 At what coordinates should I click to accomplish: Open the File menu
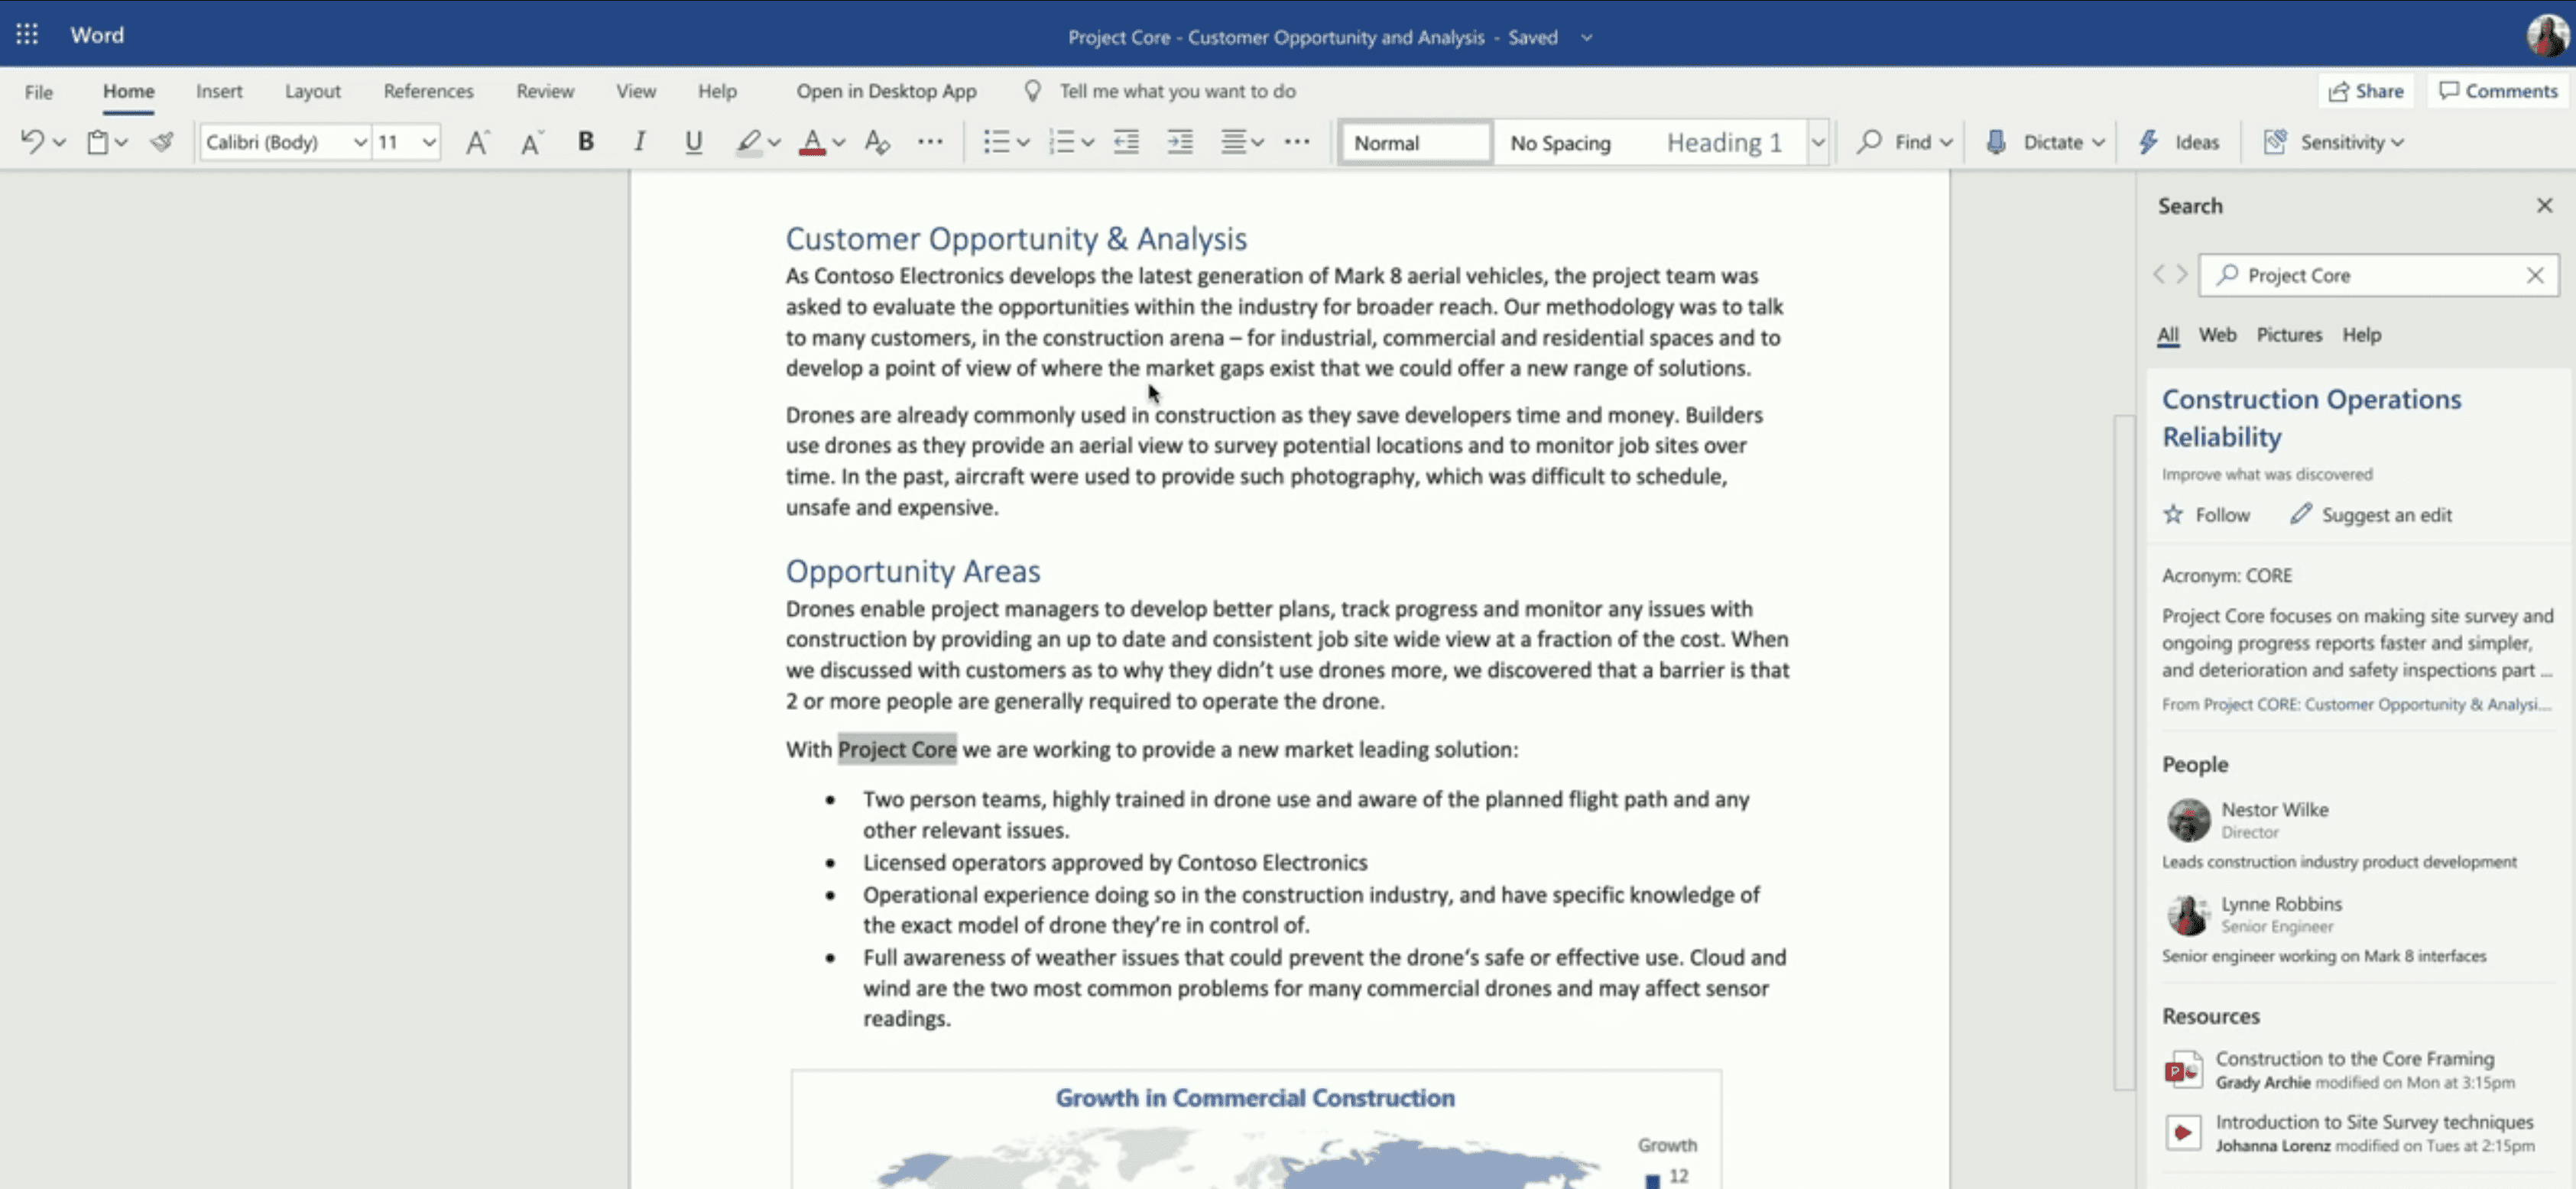tap(39, 92)
